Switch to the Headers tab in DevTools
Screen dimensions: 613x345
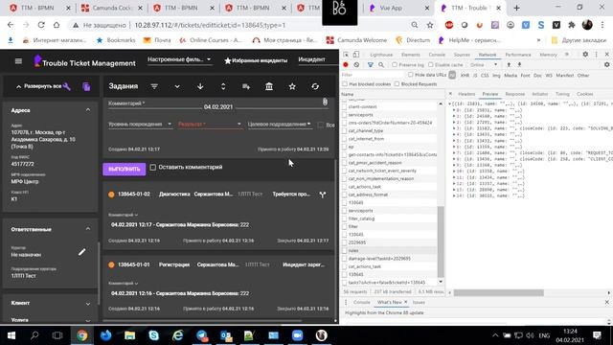[466, 94]
